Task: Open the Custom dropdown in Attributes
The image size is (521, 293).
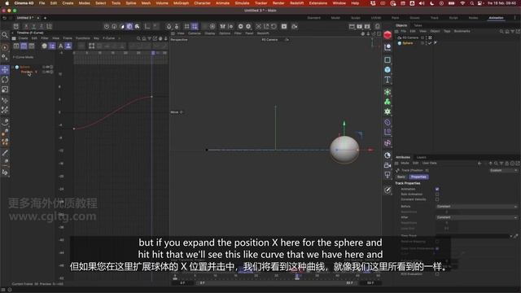Action: 504,170
